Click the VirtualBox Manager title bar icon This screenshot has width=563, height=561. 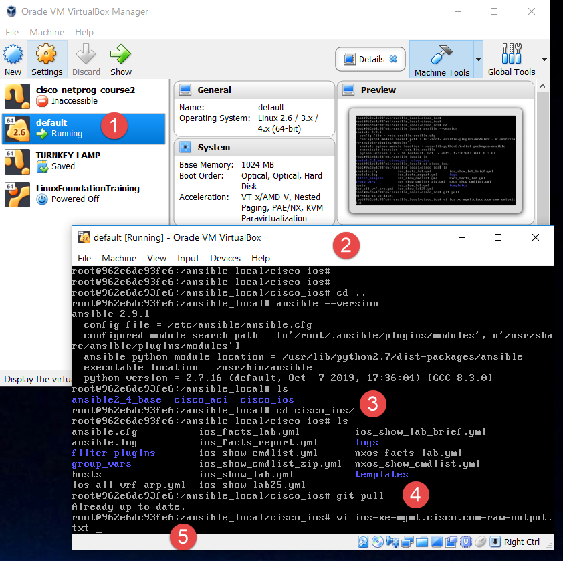click(x=11, y=11)
